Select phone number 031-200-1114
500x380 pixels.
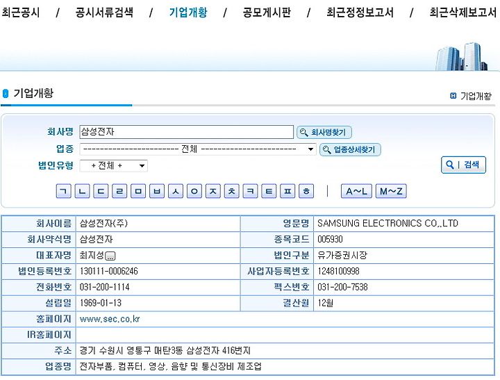coord(105,287)
